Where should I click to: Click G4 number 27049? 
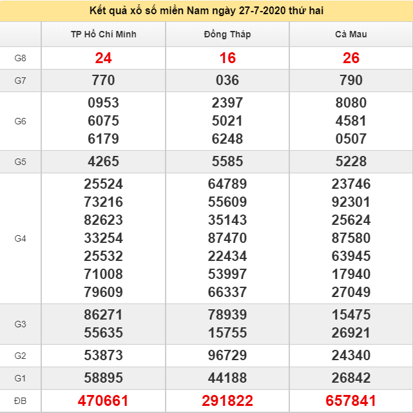click(351, 292)
